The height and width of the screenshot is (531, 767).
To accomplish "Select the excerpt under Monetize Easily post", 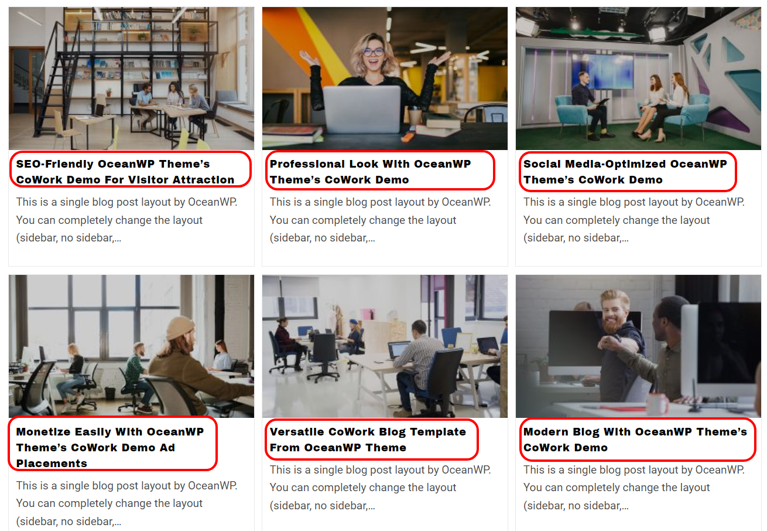I will [x=126, y=503].
